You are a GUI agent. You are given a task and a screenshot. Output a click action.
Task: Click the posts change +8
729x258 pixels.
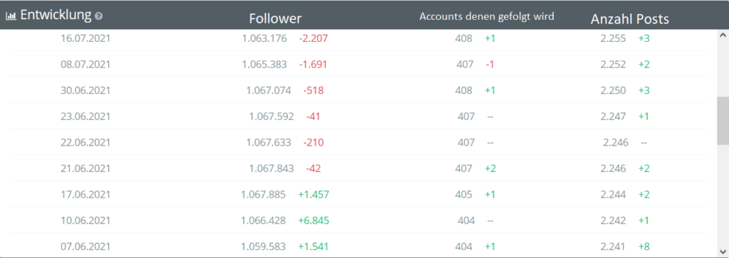tap(644, 246)
